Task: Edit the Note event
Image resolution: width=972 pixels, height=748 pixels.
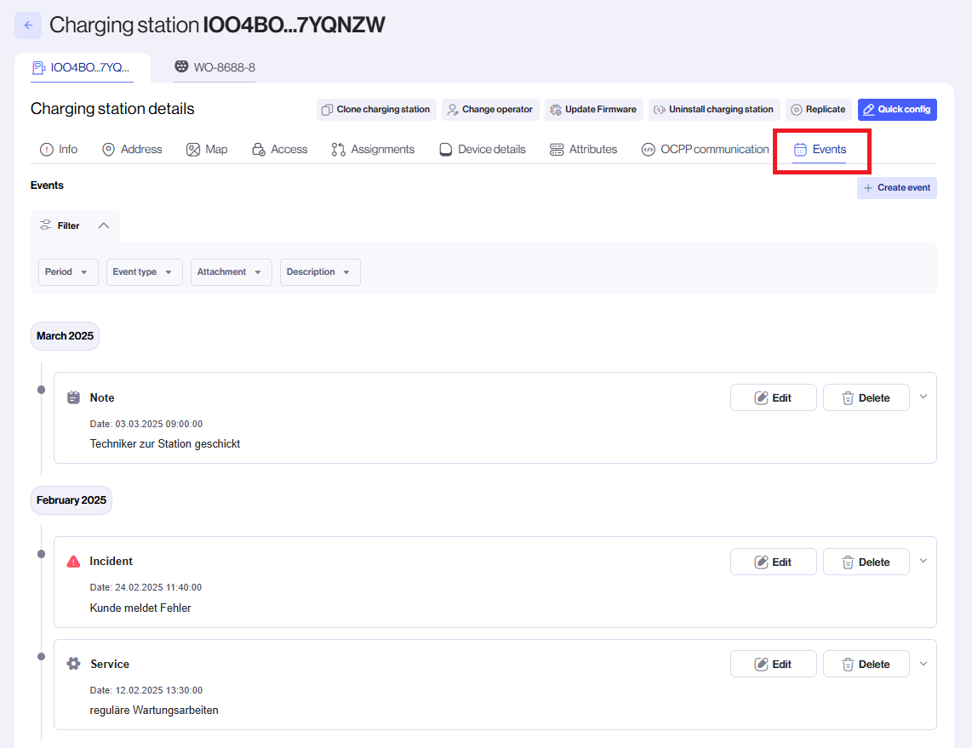Action: click(773, 398)
